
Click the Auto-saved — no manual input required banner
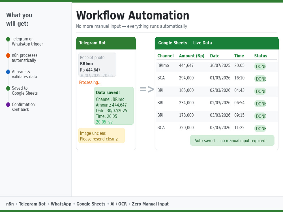tap(232, 140)
